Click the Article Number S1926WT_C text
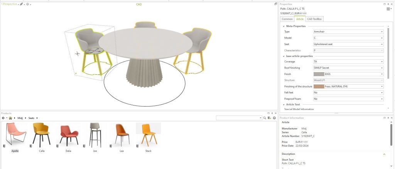Image resolution: width=395 pixels, height=169 pixels. click(308, 136)
